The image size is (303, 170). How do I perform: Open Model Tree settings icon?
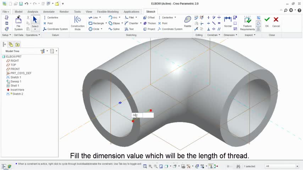click(43, 51)
